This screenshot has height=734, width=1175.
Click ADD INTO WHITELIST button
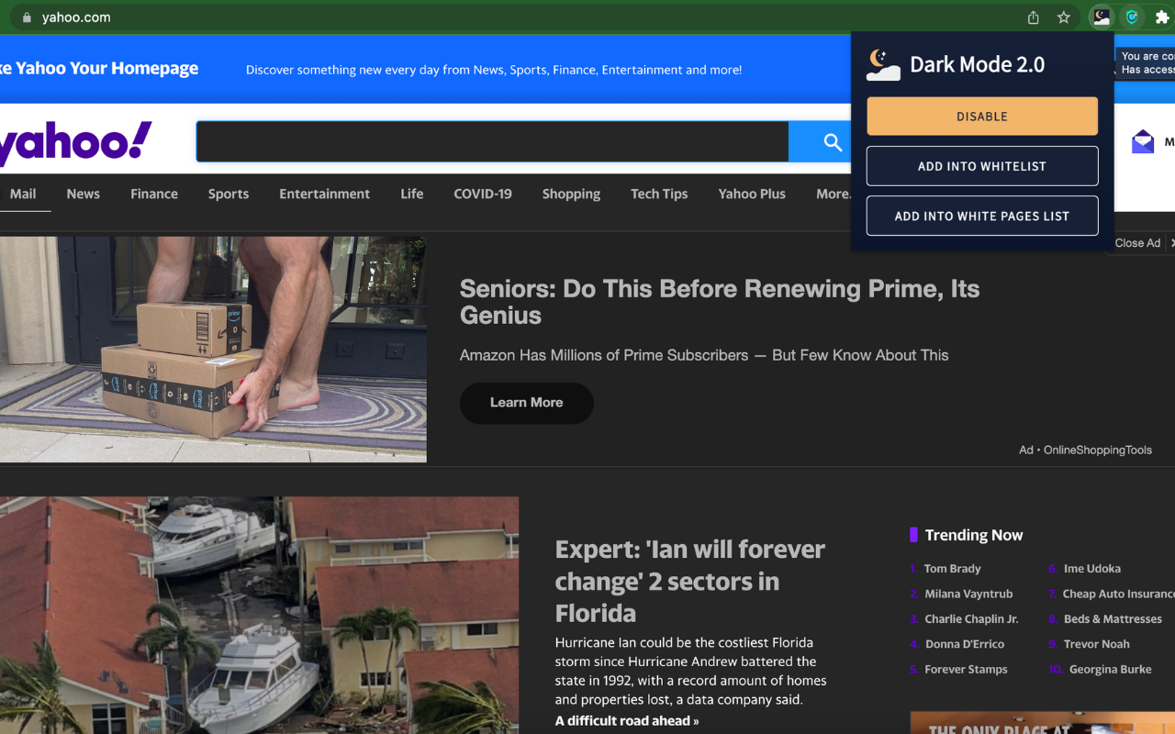coord(982,166)
